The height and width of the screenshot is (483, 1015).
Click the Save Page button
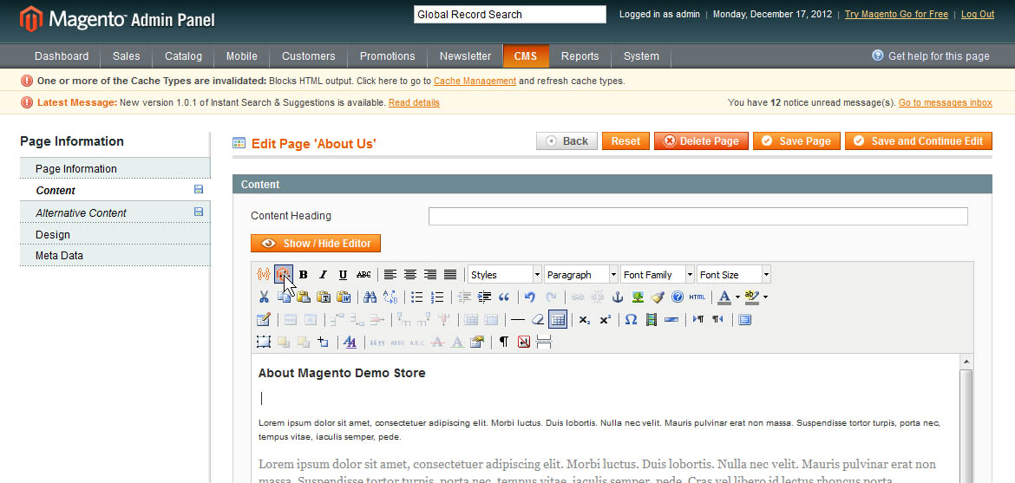[796, 141]
